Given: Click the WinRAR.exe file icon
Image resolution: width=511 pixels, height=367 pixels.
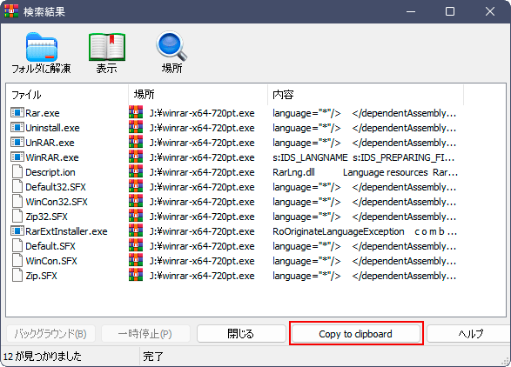Looking at the screenshot, I should 17,157.
